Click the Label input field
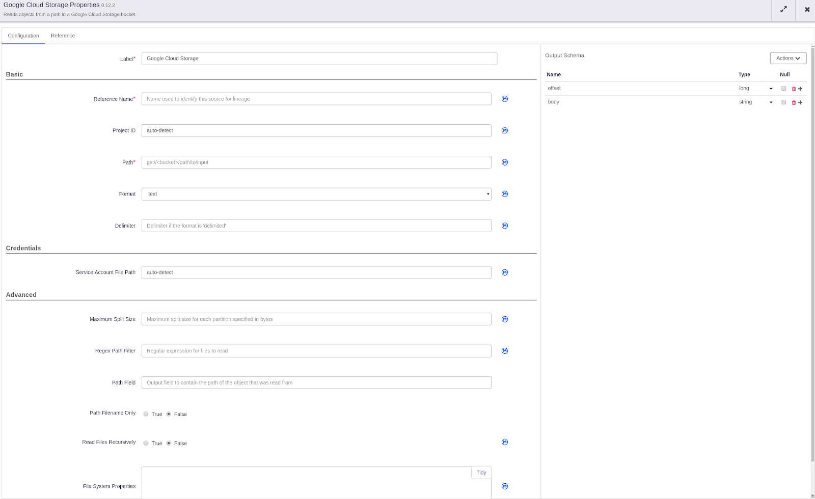The height and width of the screenshot is (499, 815). (319, 59)
